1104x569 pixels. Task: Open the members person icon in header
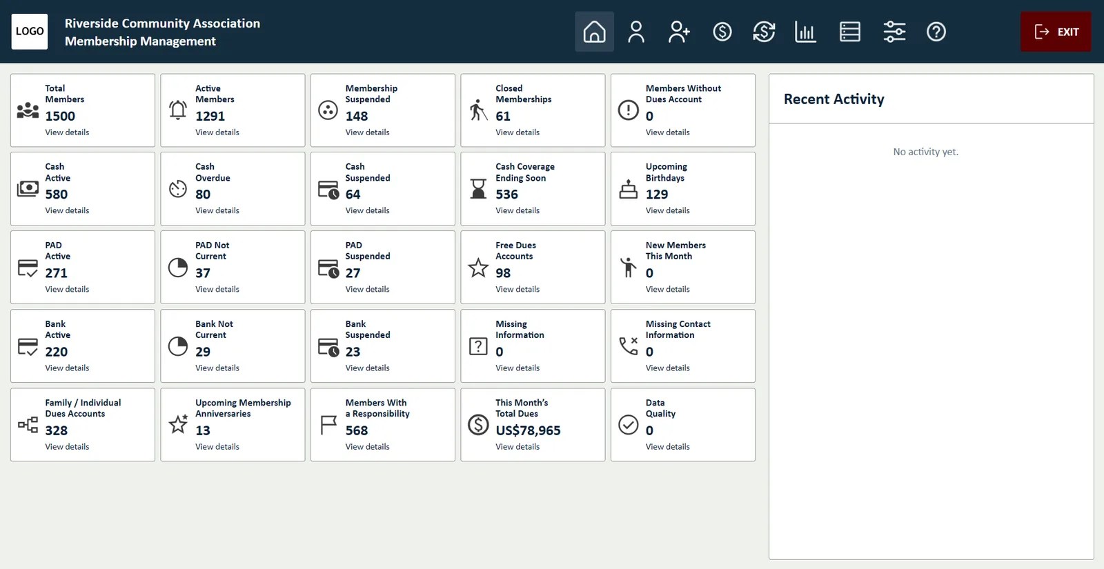636,32
